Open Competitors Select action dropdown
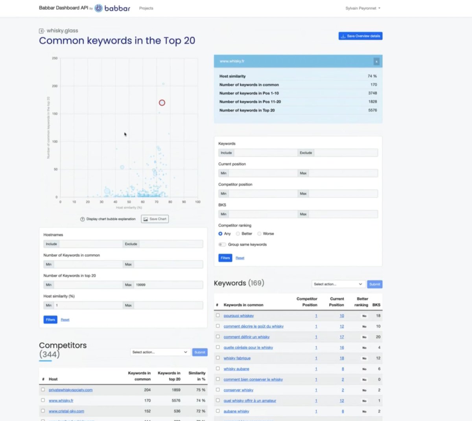The width and height of the screenshot is (472, 421). [160, 352]
